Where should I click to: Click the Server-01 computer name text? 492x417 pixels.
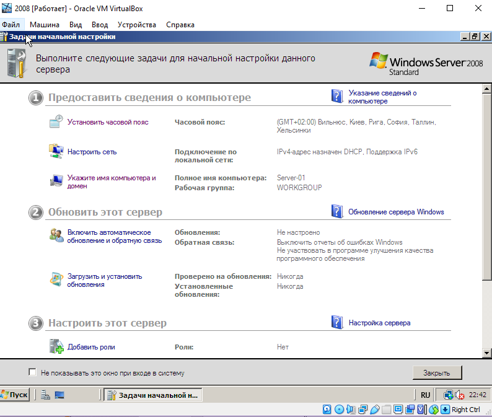(x=291, y=178)
